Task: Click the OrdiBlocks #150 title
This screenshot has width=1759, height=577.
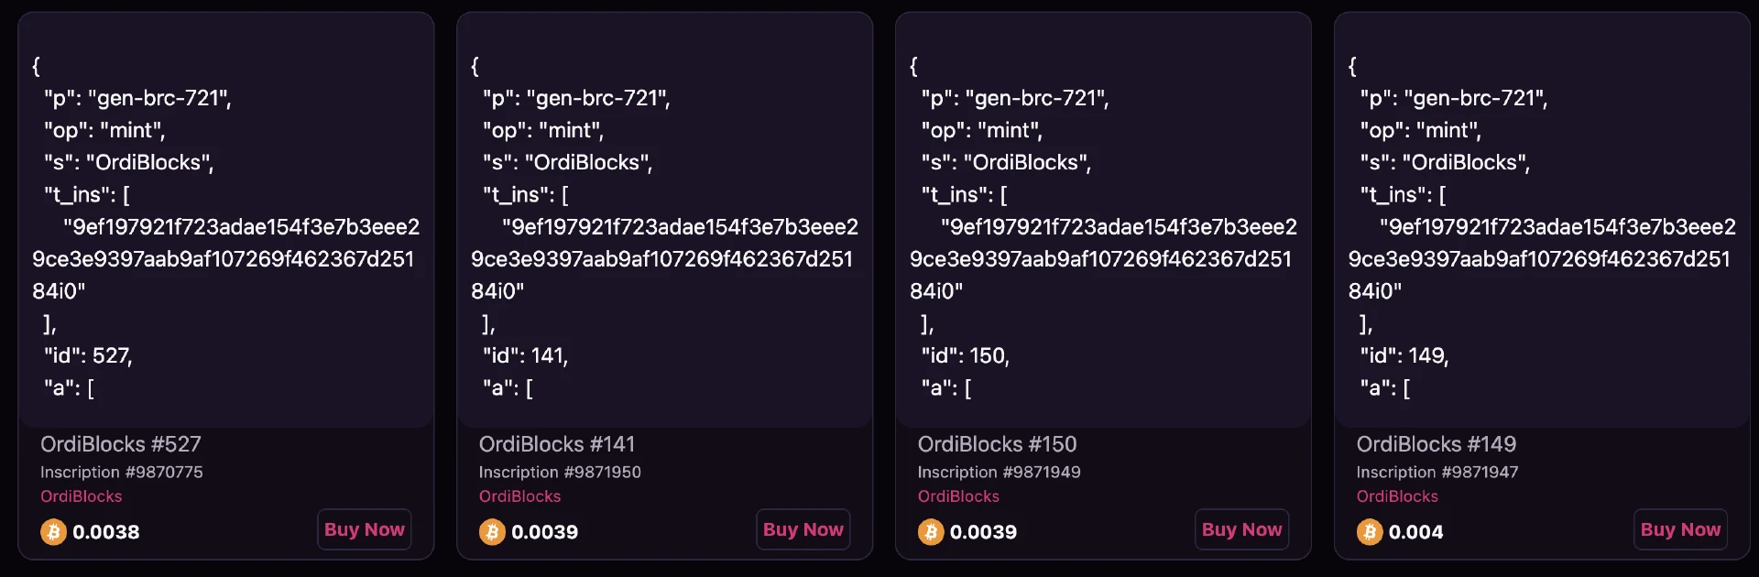Action: pos(997,444)
